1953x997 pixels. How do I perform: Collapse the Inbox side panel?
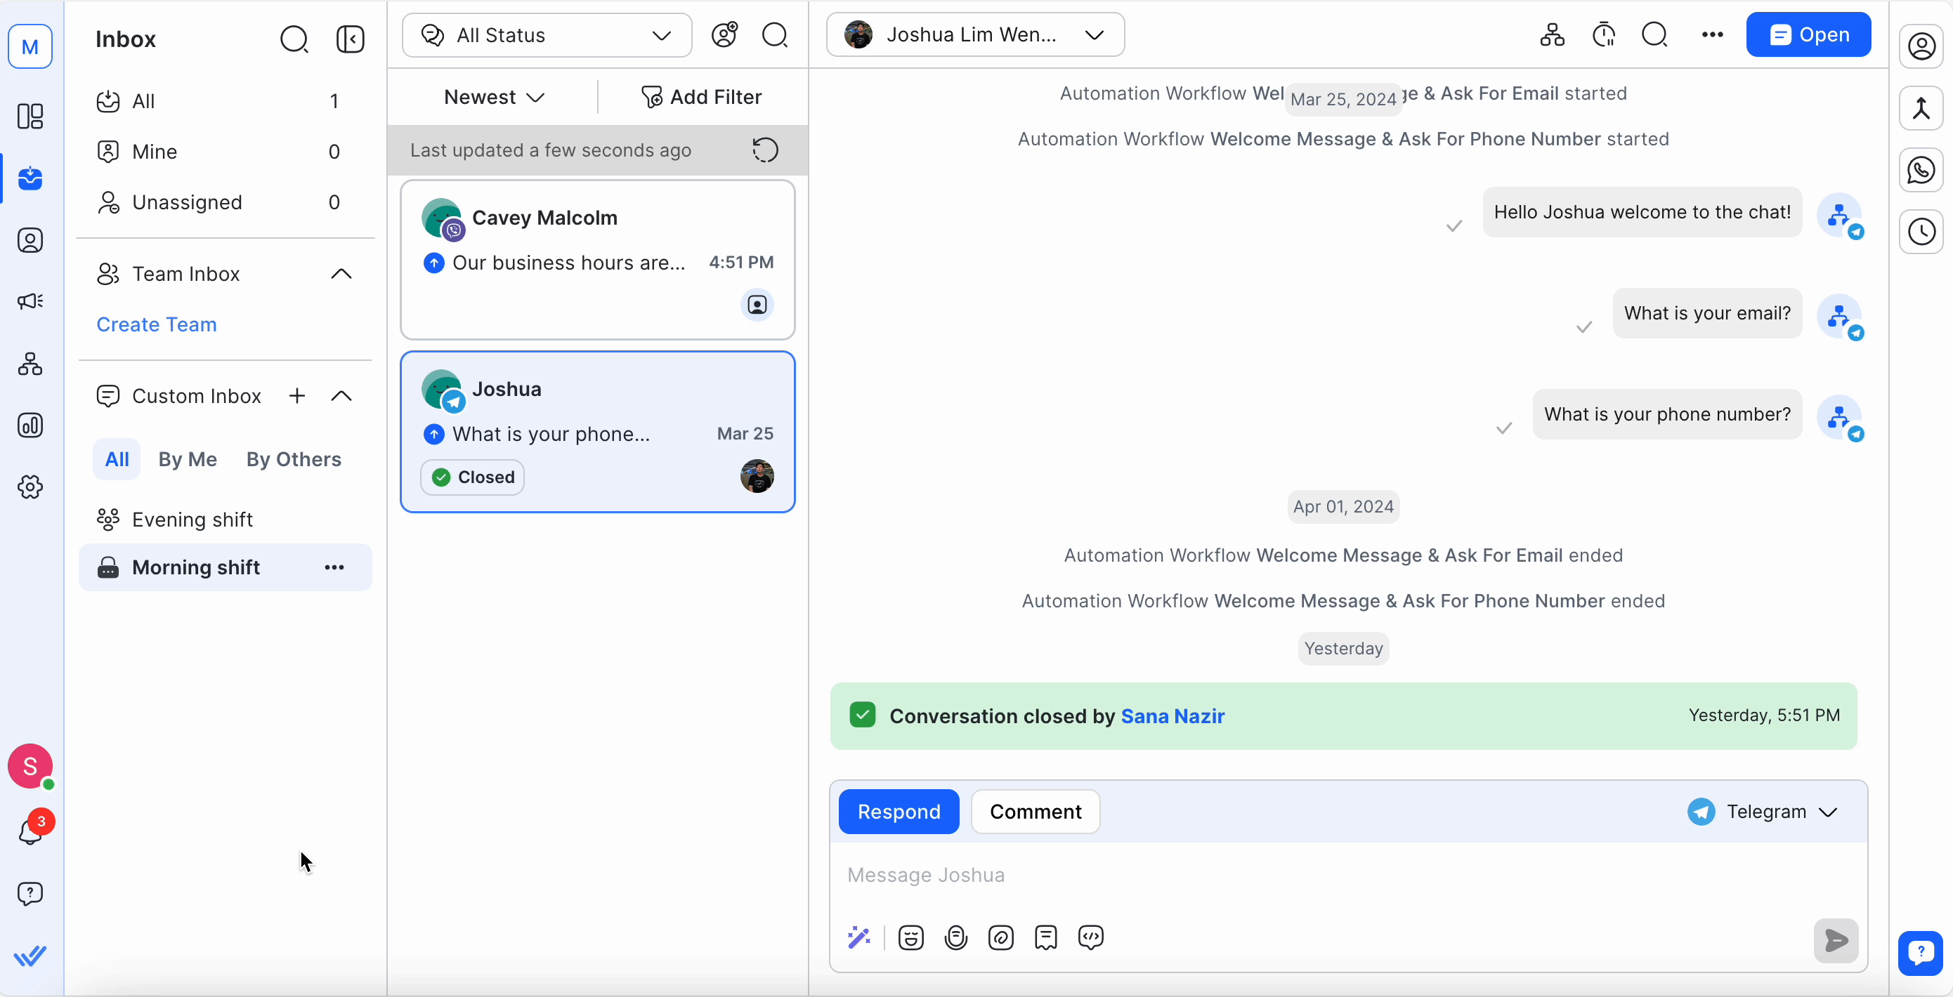coord(351,39)
